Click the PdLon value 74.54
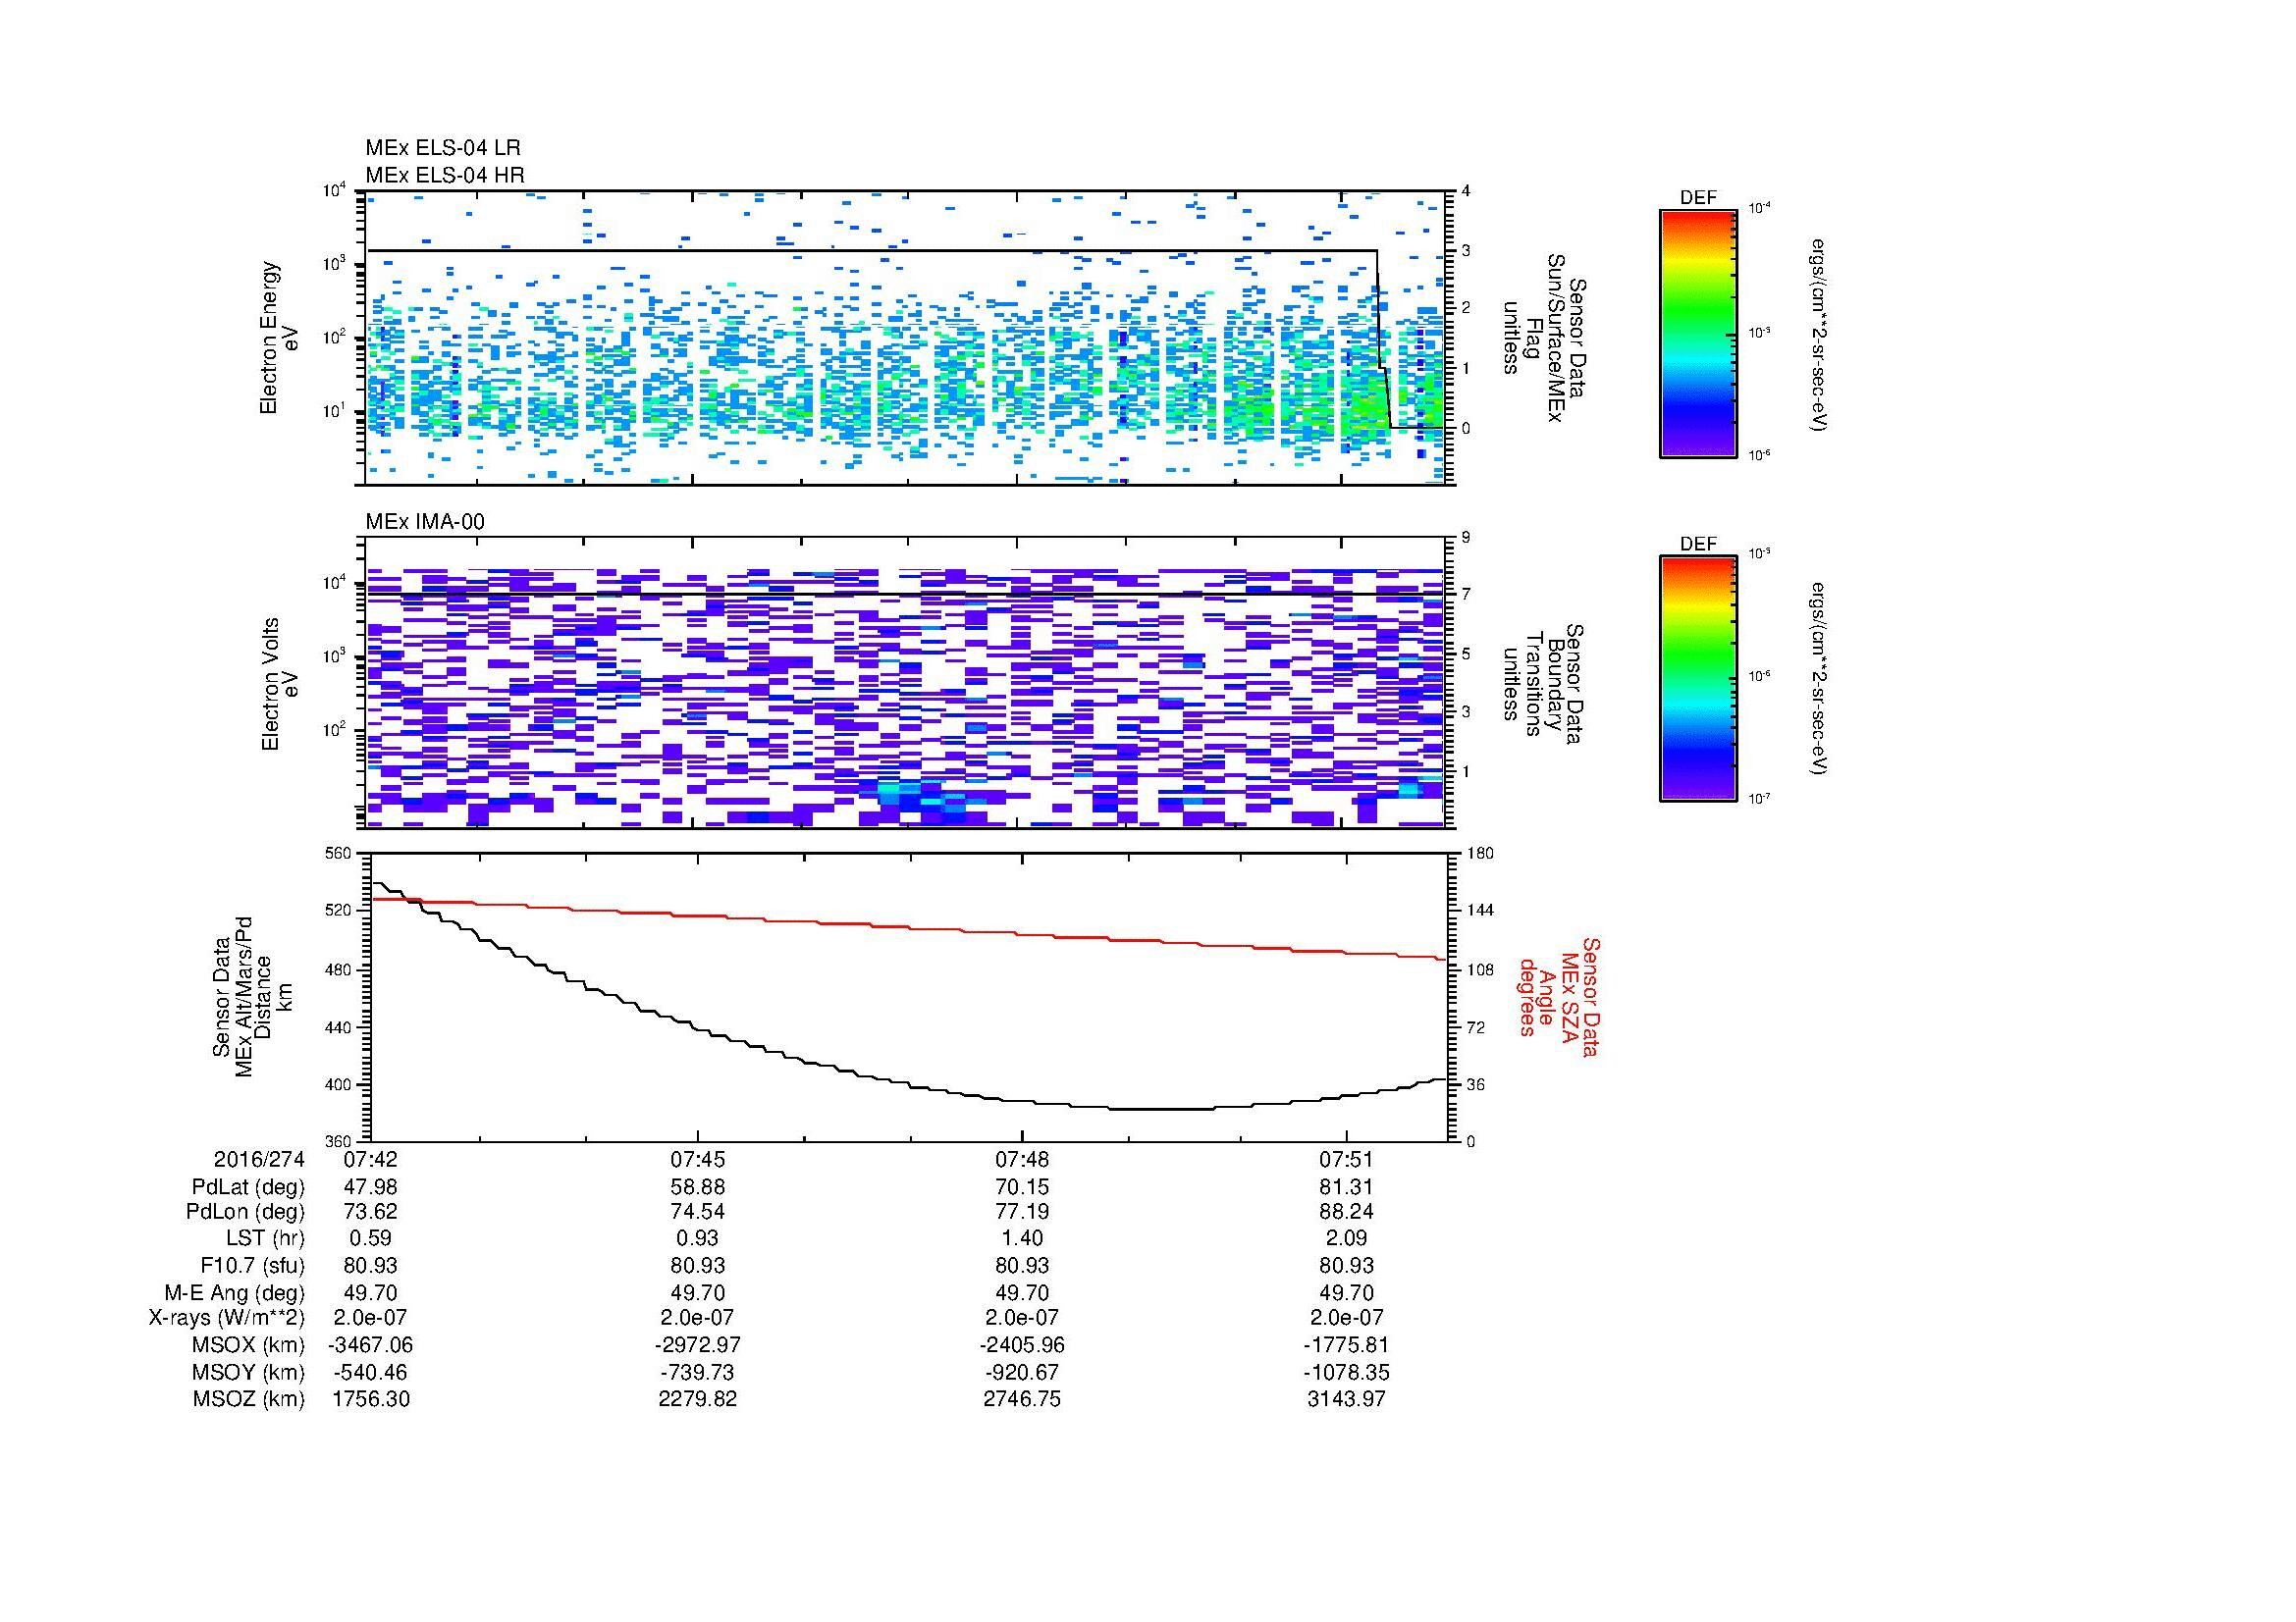 [x=697, y=1212]
